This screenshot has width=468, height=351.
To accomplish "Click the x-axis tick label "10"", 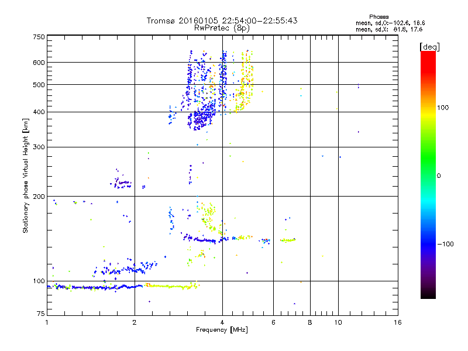I will tap(338, 322).
